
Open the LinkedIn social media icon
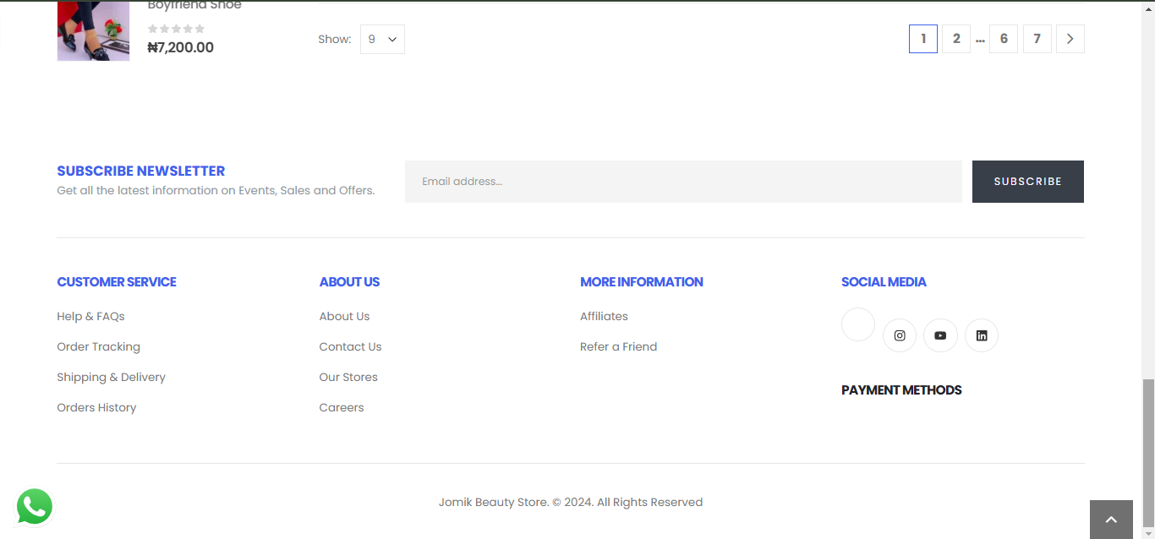[982, 335]
